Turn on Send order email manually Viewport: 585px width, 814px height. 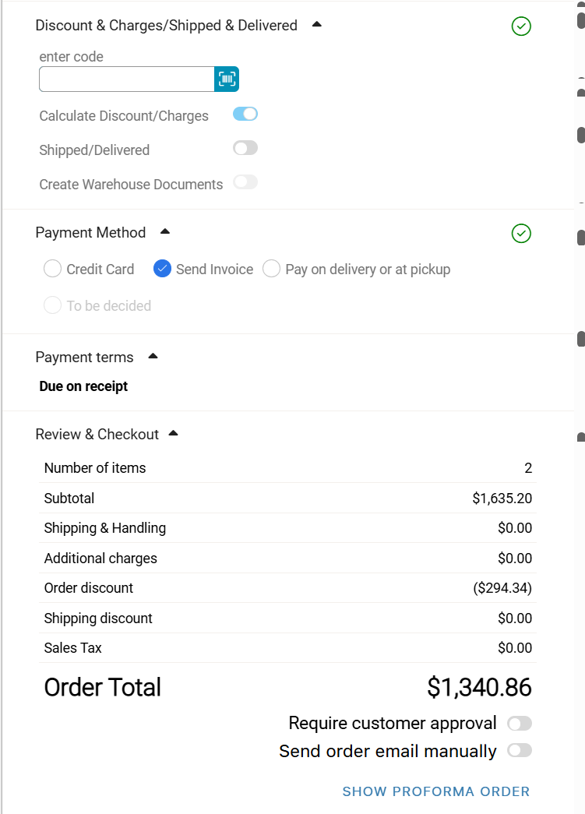(x=520, y=750)
